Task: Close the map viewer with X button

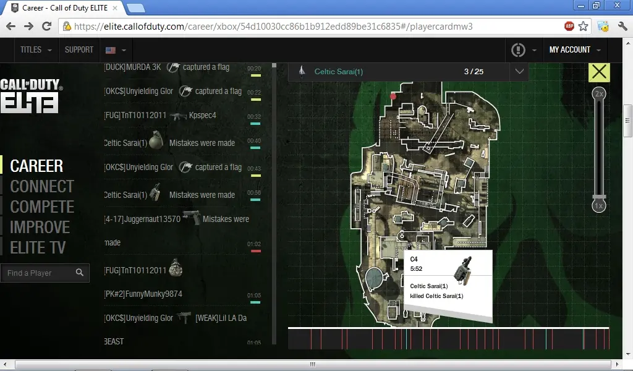Action: 599,72
